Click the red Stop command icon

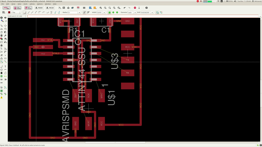135,8
